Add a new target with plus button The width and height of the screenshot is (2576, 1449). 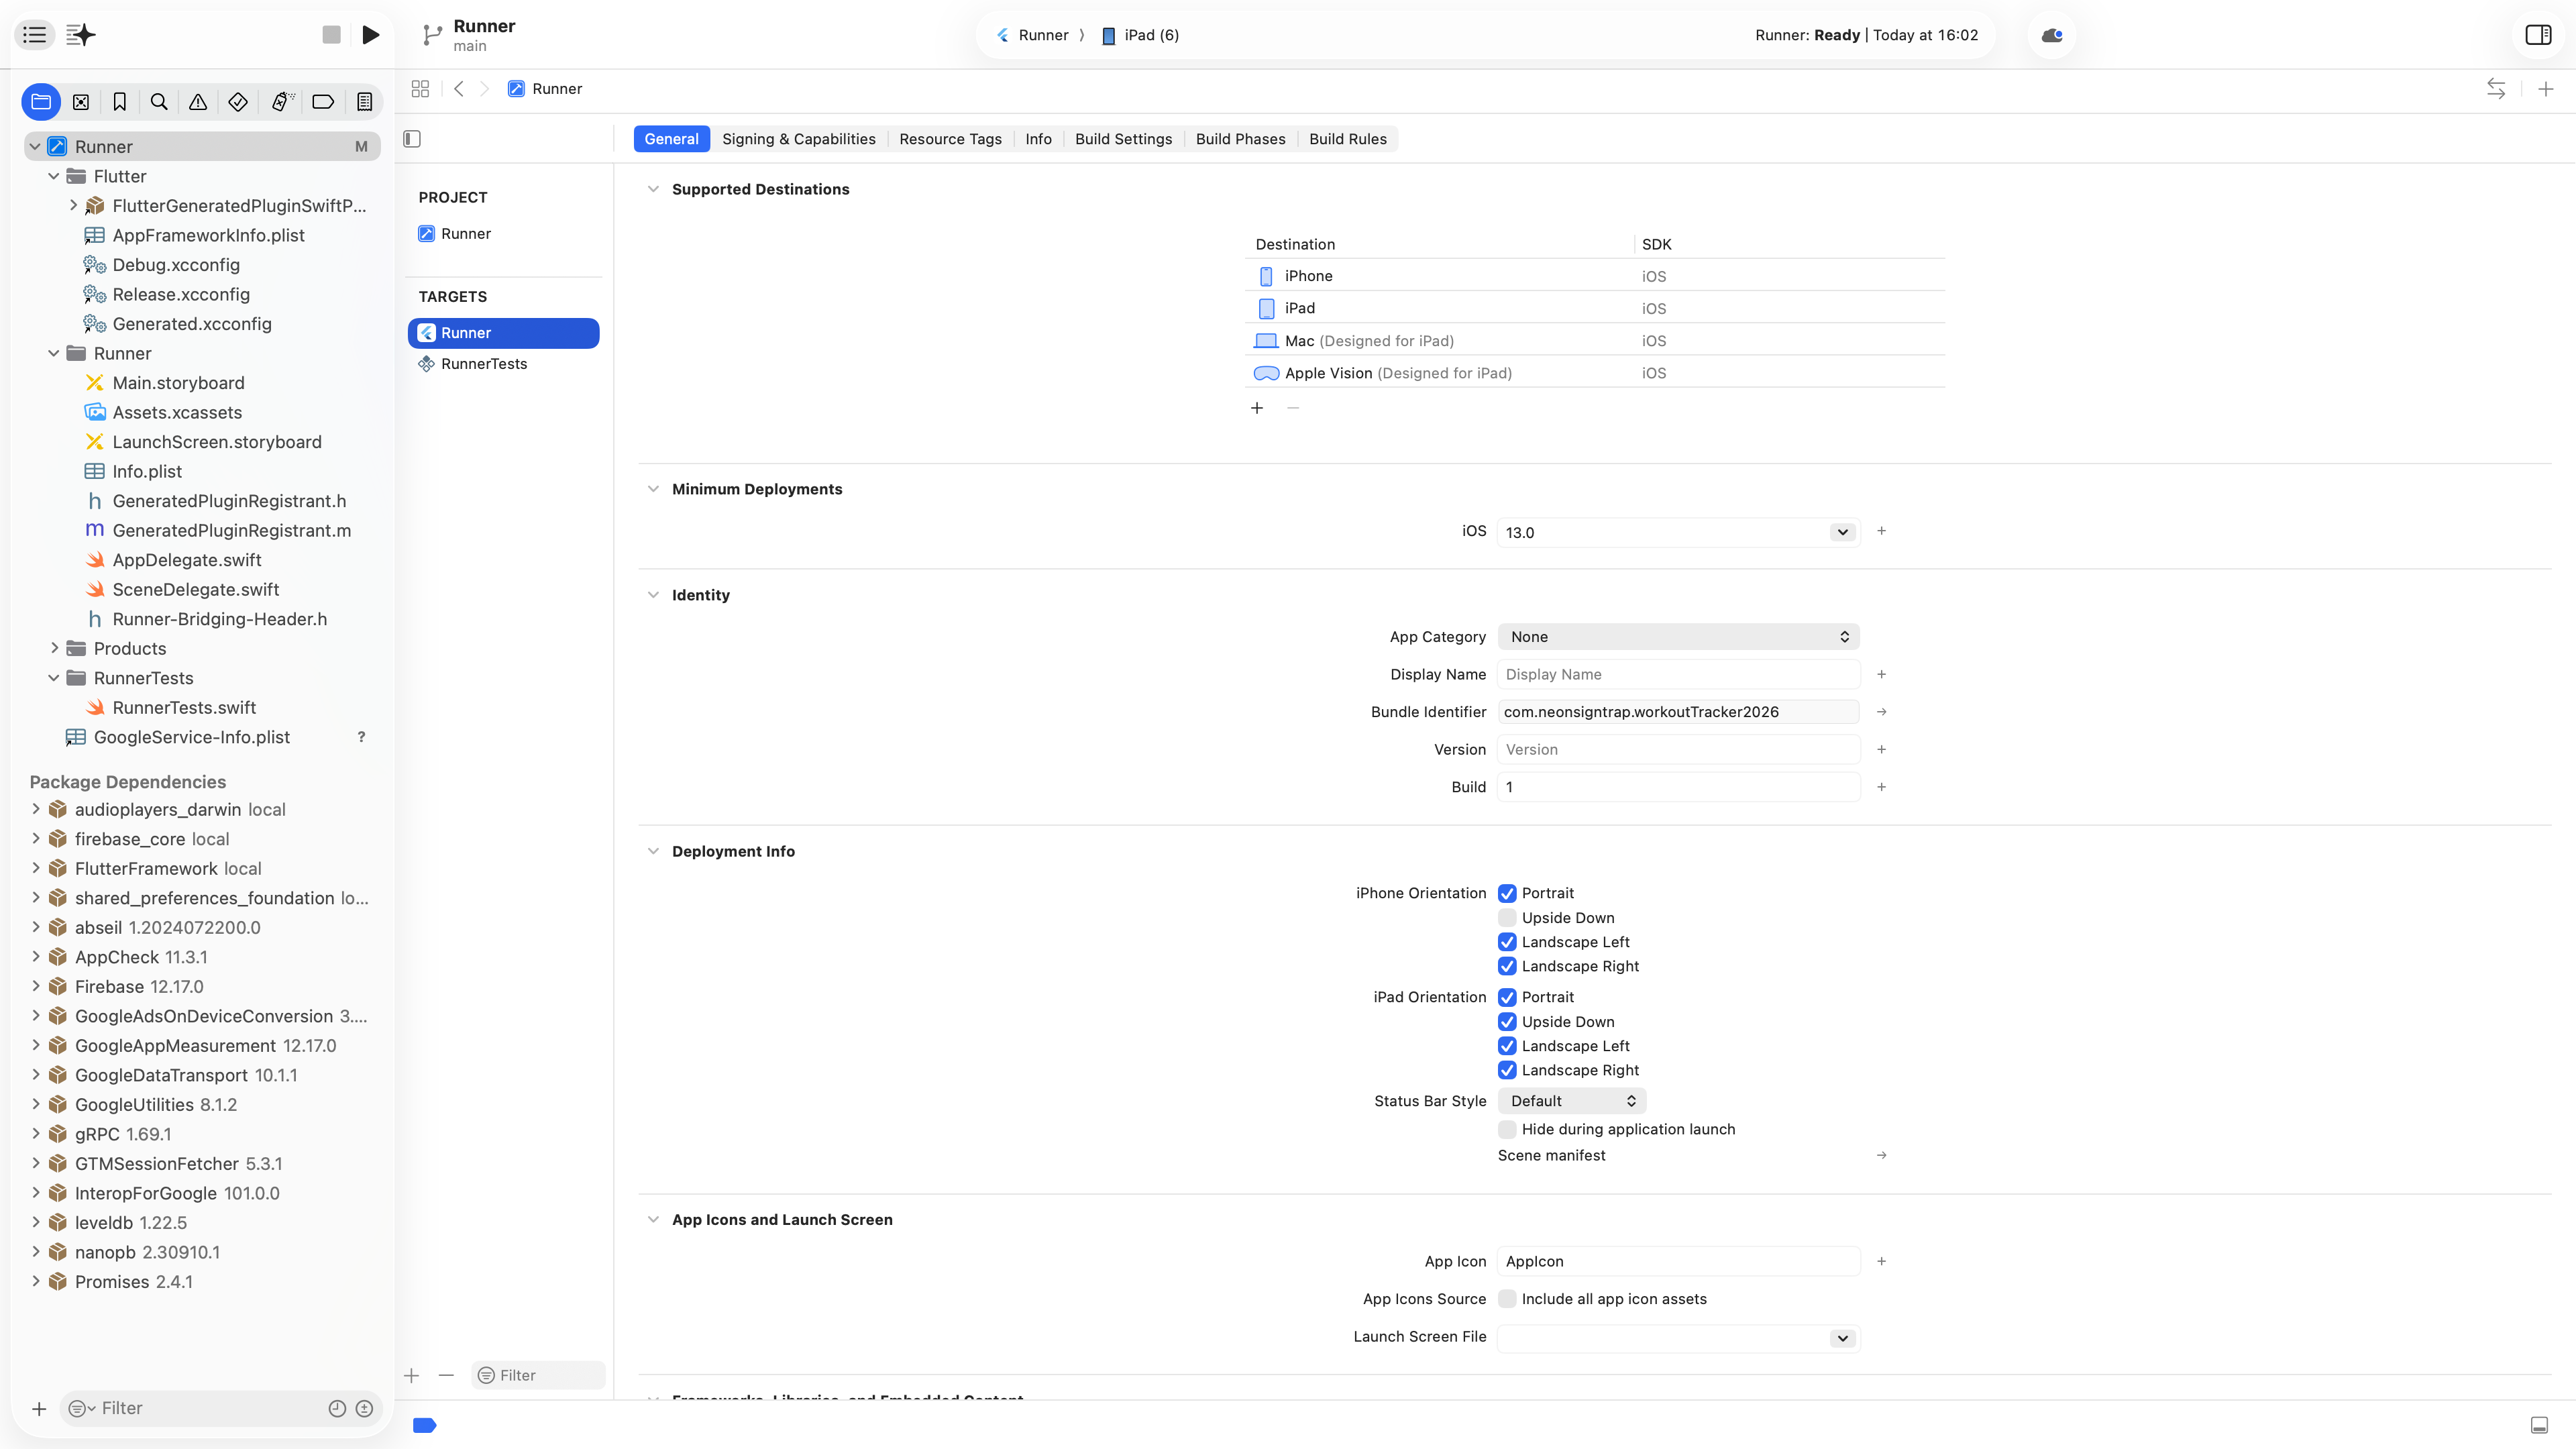[x=411, y=1376]
